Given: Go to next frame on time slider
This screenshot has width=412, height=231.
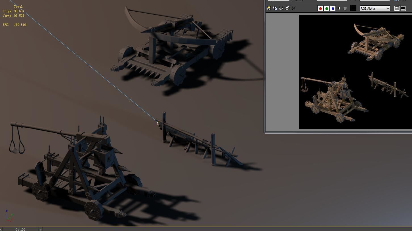Looking at the screenshot, I should 41,229.
